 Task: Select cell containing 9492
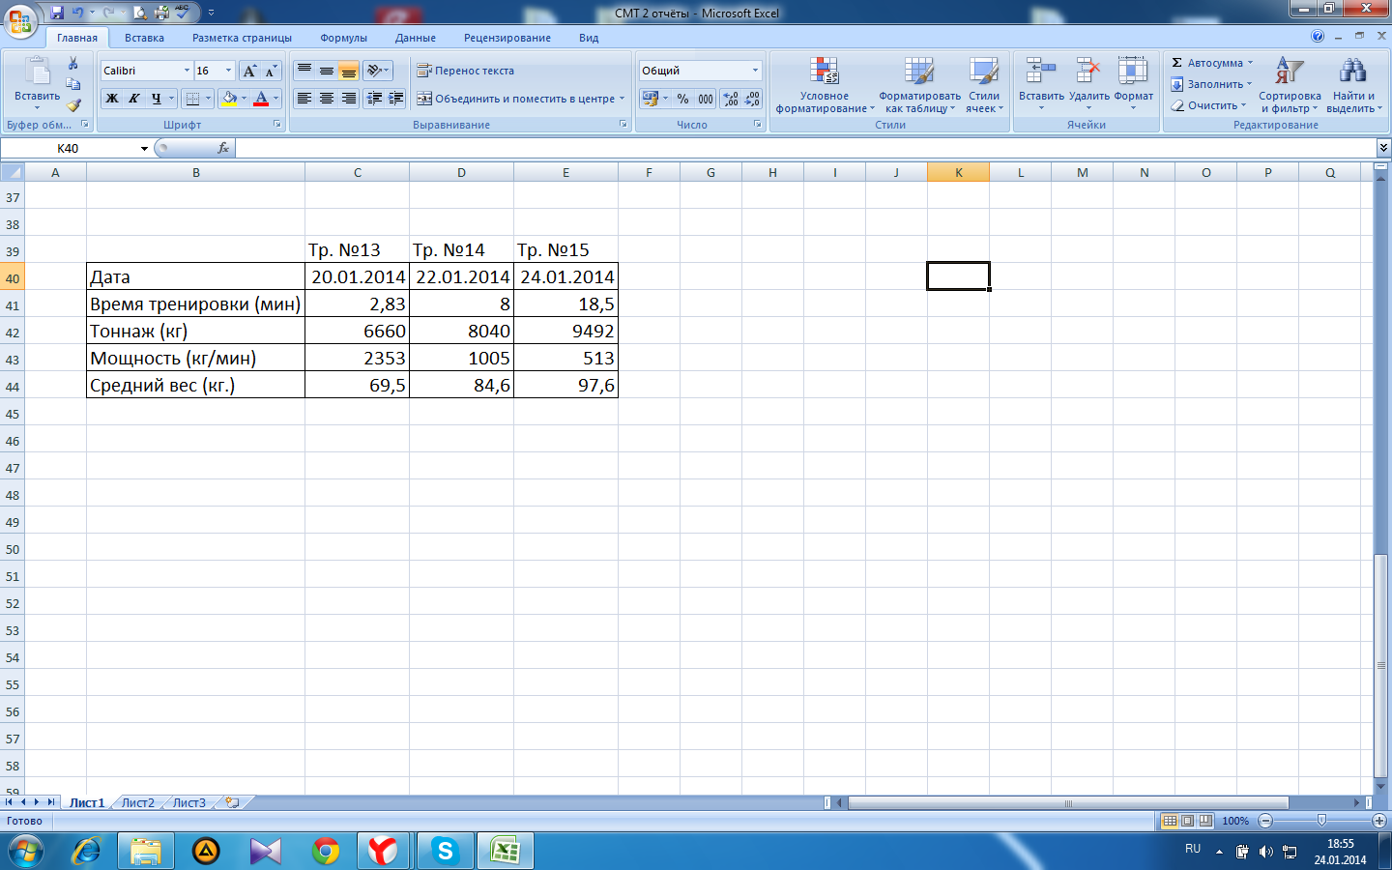[565, 332]
